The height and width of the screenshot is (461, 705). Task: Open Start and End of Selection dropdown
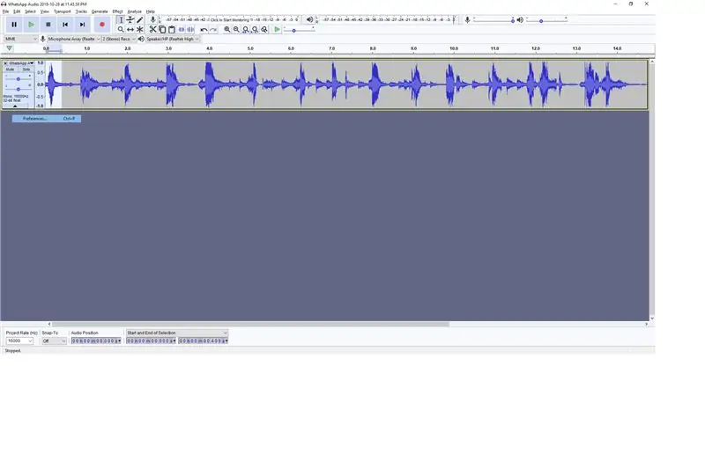[x=177, y=333]
